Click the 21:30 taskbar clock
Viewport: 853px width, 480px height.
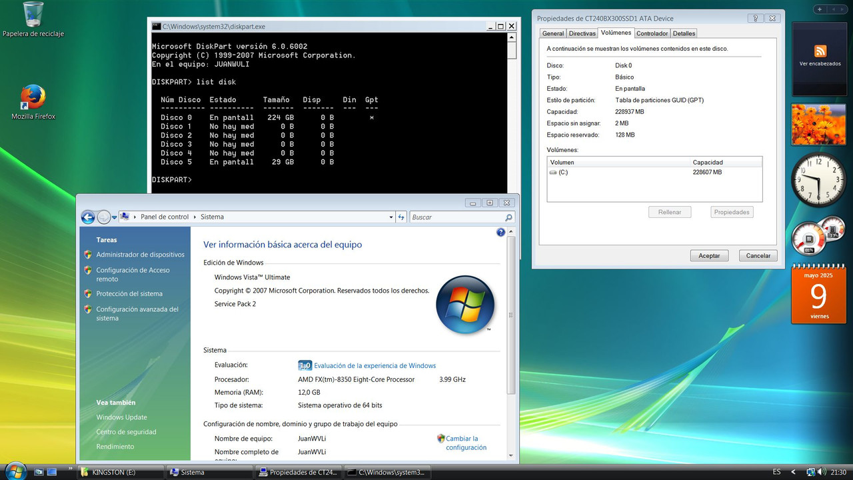point(838,472)
